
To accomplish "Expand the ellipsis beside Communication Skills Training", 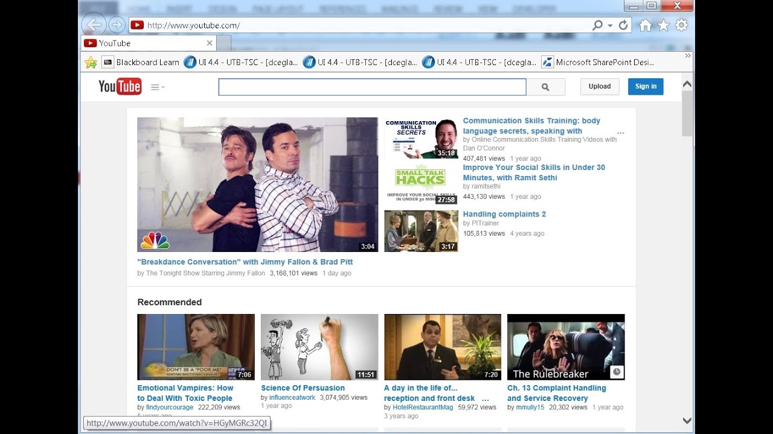I will (621, 132).
